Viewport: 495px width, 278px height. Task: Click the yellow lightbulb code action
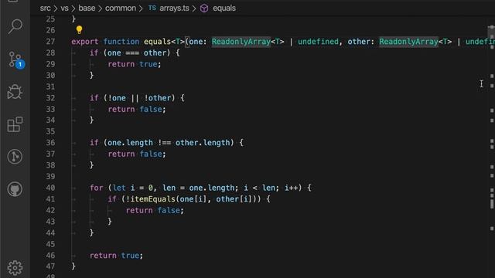tap(79, 30)
